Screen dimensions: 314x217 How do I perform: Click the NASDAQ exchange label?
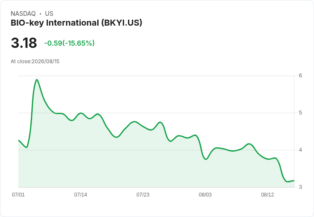click(x=23, y=14)
